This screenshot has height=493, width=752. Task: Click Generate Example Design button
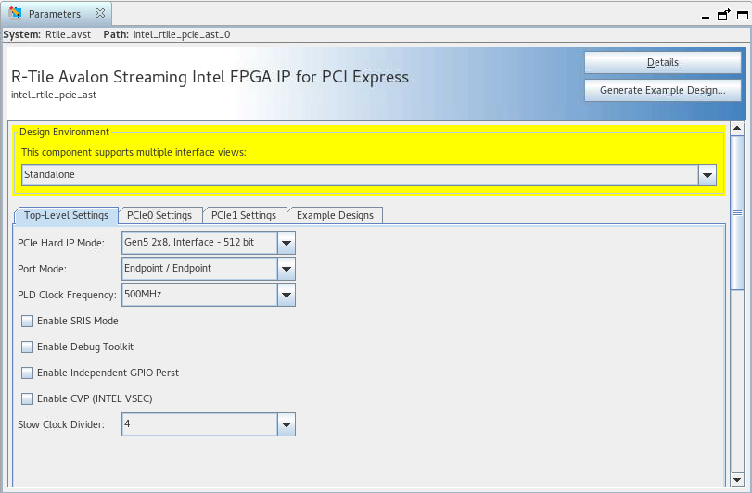663,90
